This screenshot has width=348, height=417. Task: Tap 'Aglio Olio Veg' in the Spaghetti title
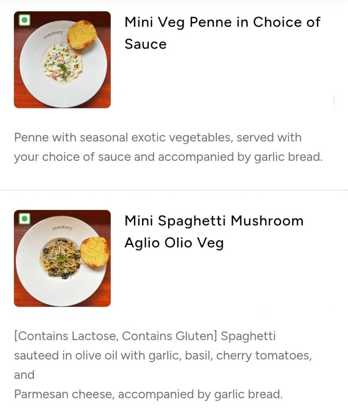point(174,243)
